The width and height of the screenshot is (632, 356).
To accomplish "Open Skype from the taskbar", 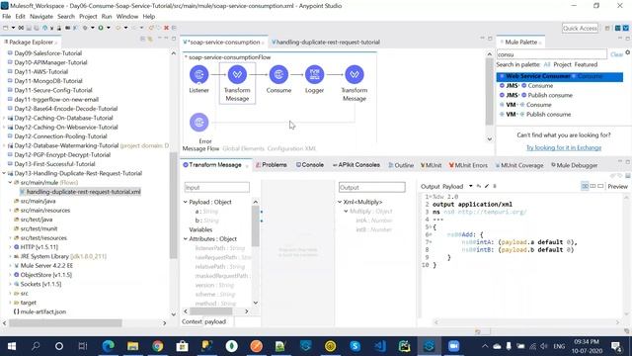I will [x=355, y=346].
